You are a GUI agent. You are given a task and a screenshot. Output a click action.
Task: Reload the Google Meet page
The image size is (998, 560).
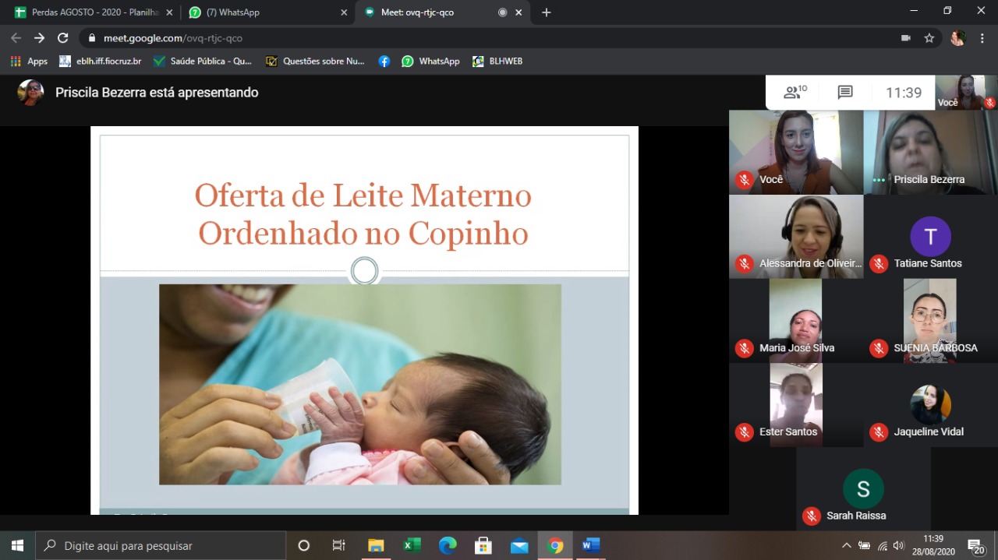tap(63, 37)
